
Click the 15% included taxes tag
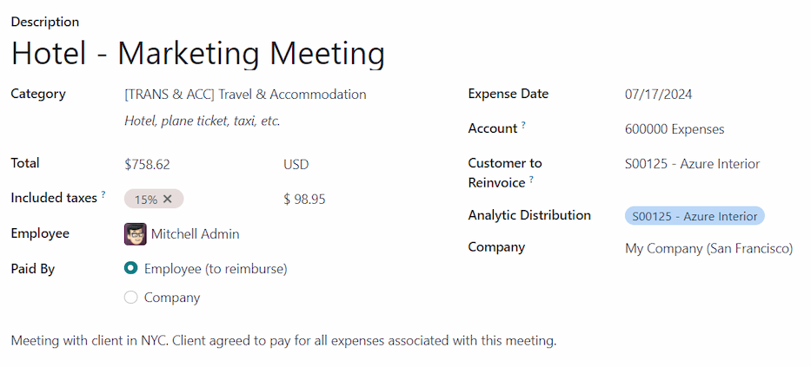[x=145, y=200]
